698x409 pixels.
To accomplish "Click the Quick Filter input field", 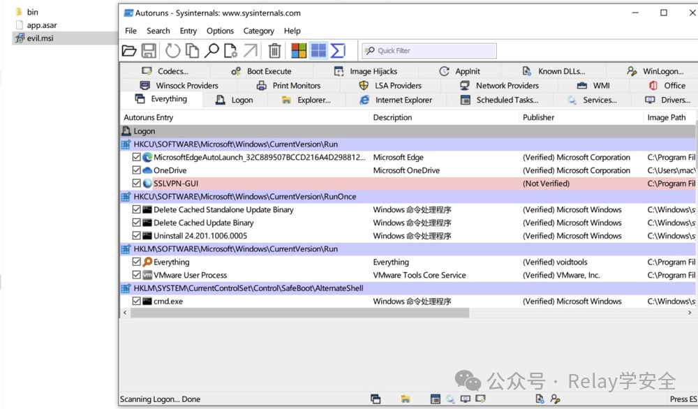I will [429, 51].
